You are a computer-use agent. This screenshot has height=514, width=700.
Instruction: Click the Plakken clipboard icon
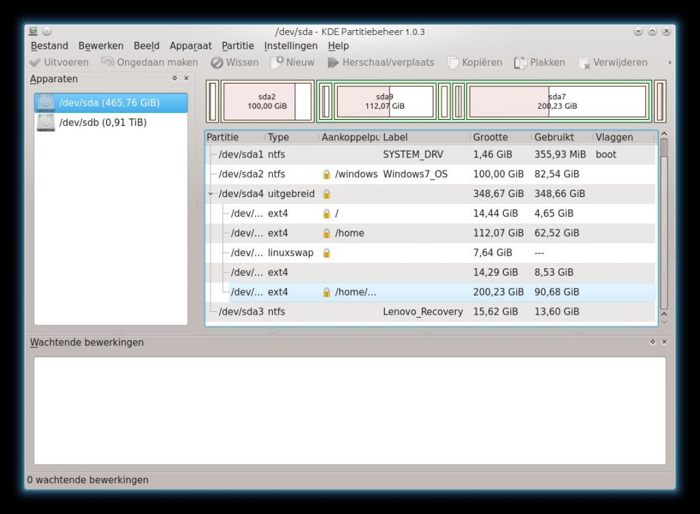click(x=520, y=62)
